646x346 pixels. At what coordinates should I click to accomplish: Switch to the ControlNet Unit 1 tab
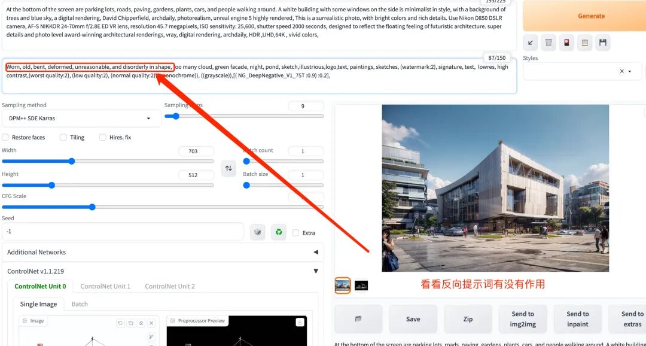click(105, 286)
